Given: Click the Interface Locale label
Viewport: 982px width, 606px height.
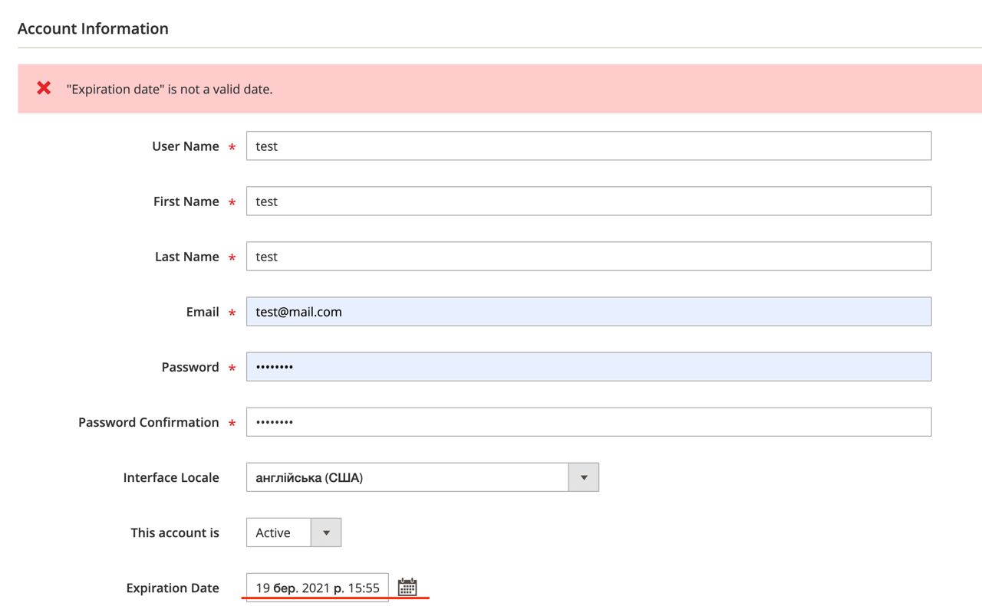Looking at the screenshot, I should 171,477.
